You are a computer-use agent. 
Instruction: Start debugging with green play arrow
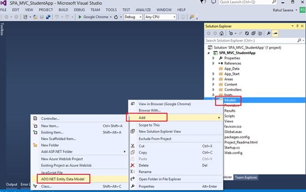click(x=80, y=17)
